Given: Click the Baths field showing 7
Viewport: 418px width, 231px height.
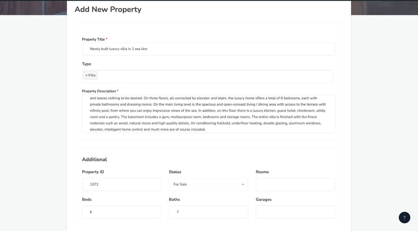Looking at the screenshot, I should click(x=208, y=212).
